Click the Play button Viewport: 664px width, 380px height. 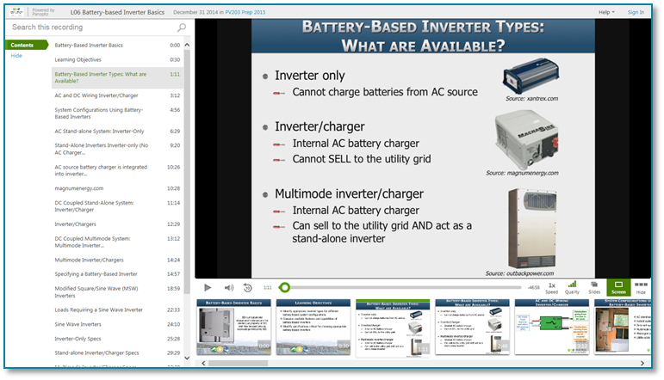207,287
